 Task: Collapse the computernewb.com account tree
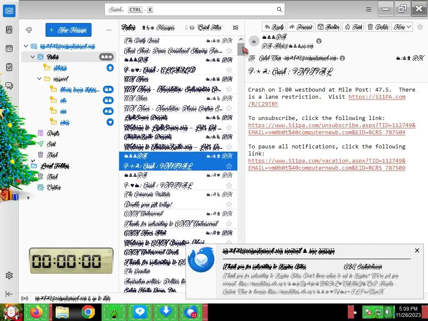(x=26, y=46)
